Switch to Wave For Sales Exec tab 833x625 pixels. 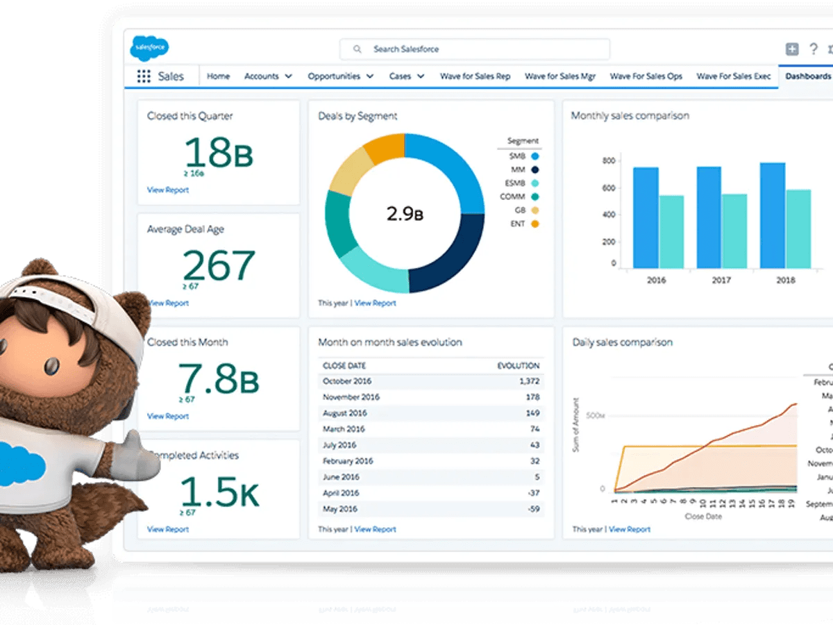click(733, 76)
